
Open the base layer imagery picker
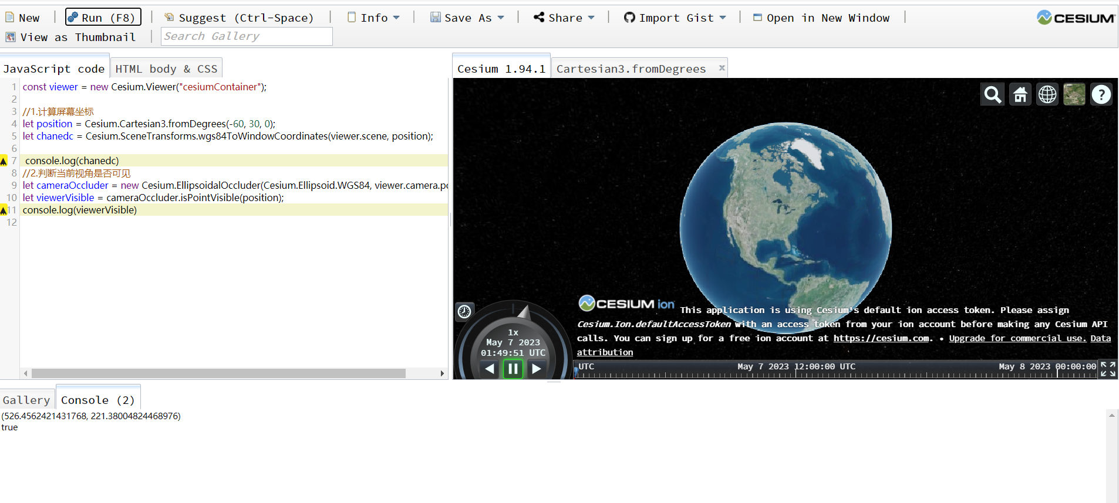[x=1074, y=94]
